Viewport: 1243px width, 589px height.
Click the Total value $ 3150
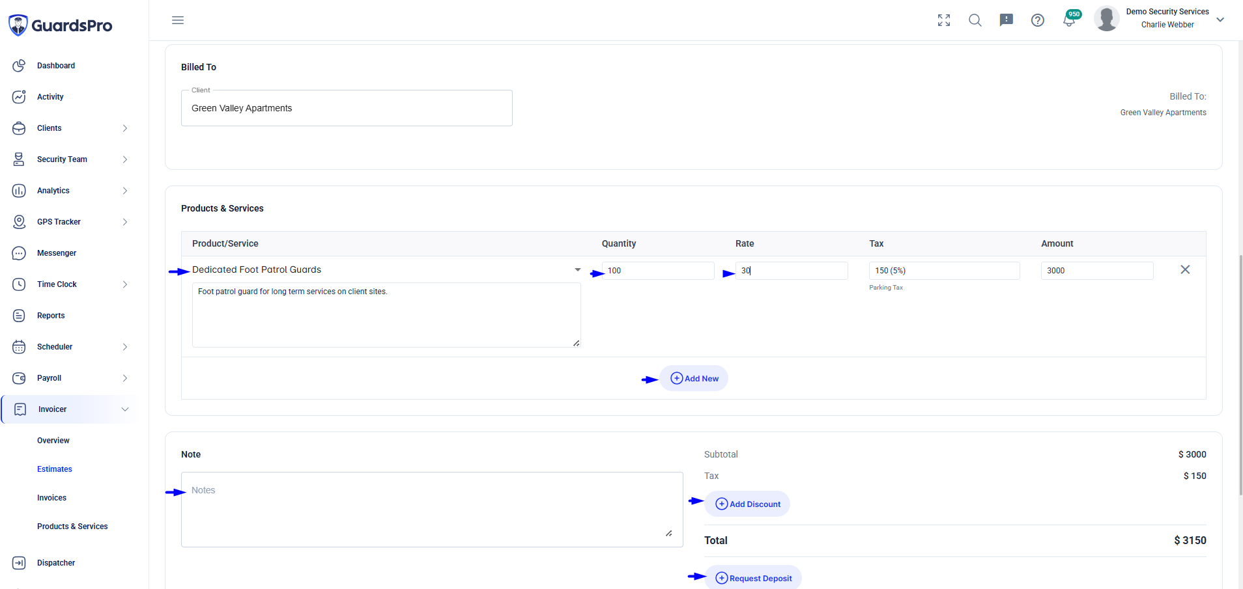1190,540
